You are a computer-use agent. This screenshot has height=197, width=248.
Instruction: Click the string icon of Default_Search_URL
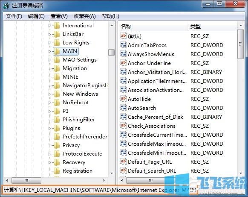(x=124, y=171)
